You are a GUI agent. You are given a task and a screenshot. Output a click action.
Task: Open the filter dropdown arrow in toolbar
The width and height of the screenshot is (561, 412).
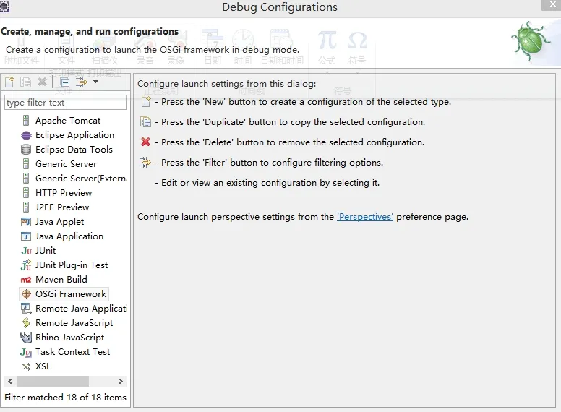(95, 82)
